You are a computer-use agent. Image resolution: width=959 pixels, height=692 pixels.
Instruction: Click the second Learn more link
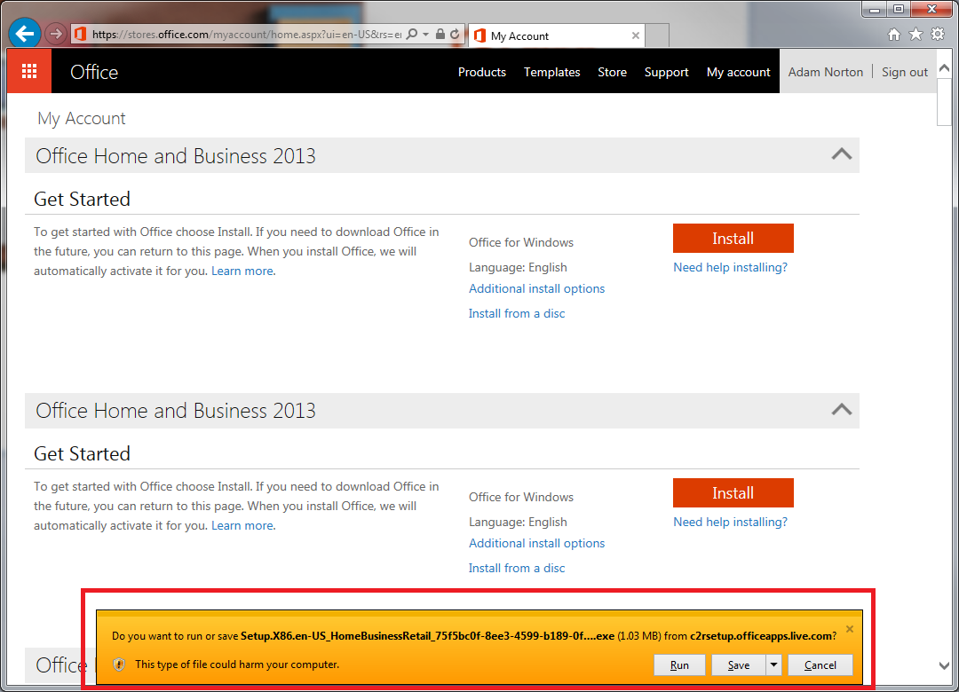[x=242, y=526]
